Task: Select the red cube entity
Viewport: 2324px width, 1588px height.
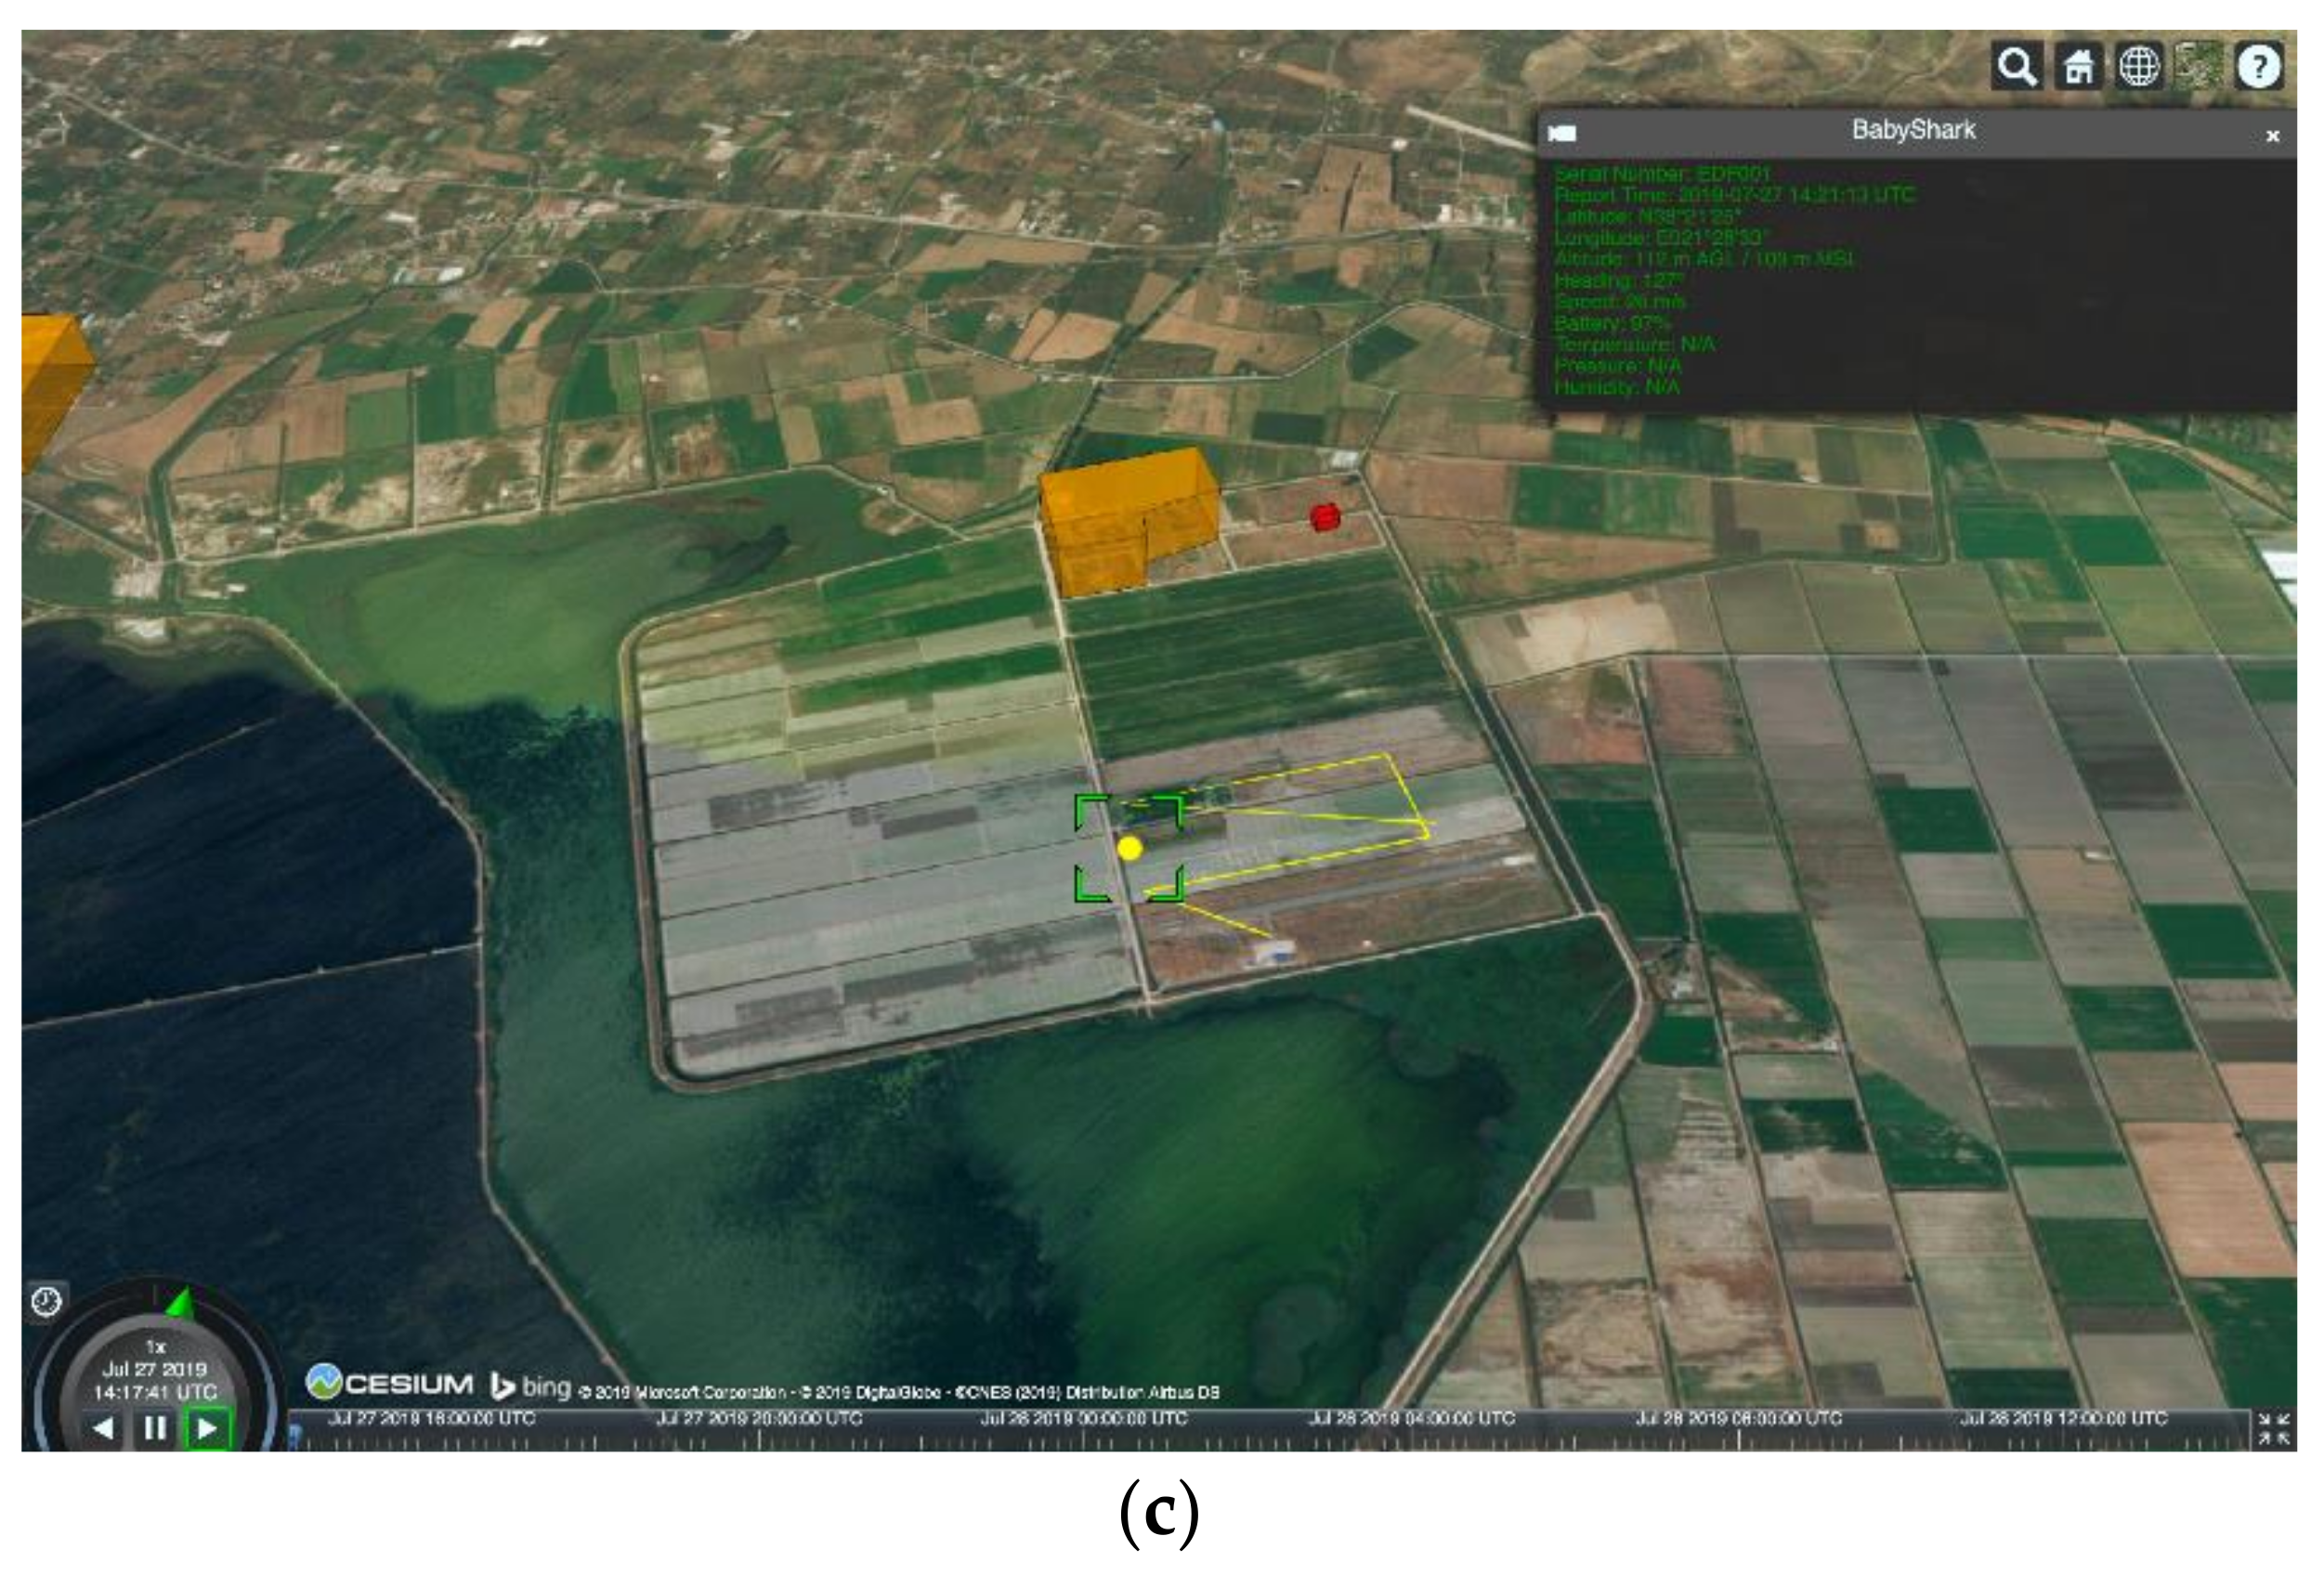Action: 1325,517
